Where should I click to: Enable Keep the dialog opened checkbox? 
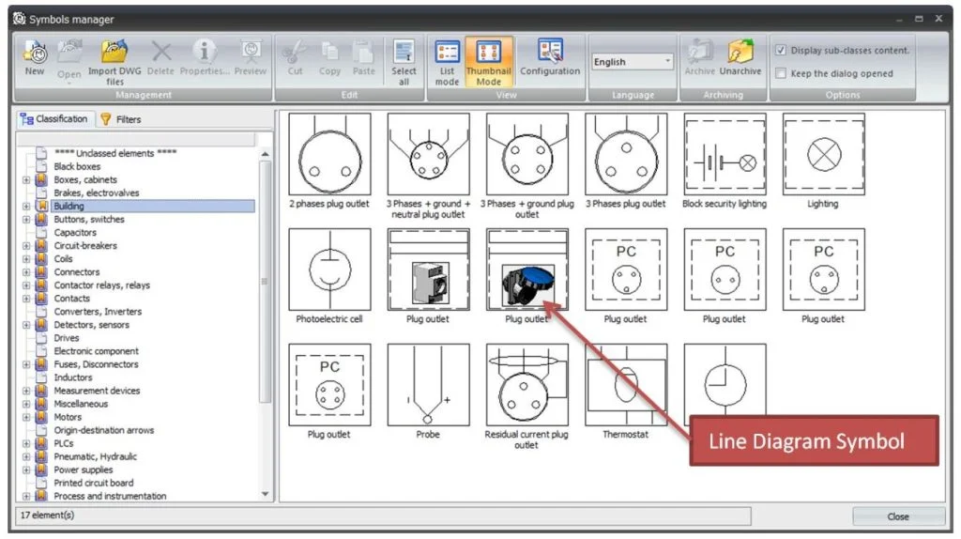(x=780, y=73)
